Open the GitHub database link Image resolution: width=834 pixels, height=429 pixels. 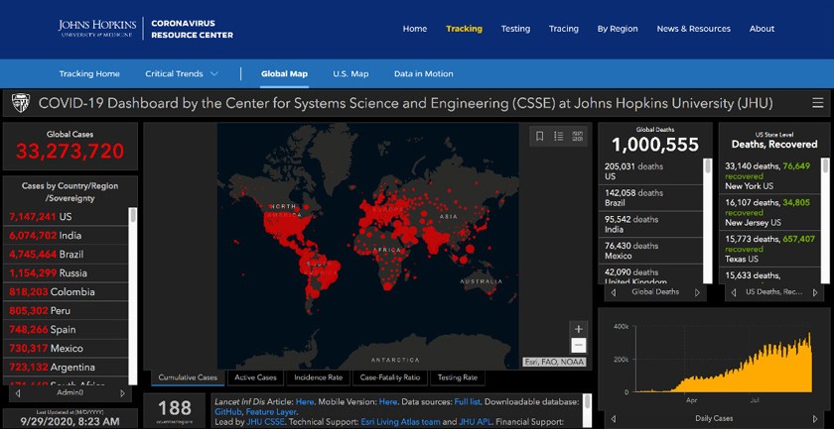click(227, 411)
